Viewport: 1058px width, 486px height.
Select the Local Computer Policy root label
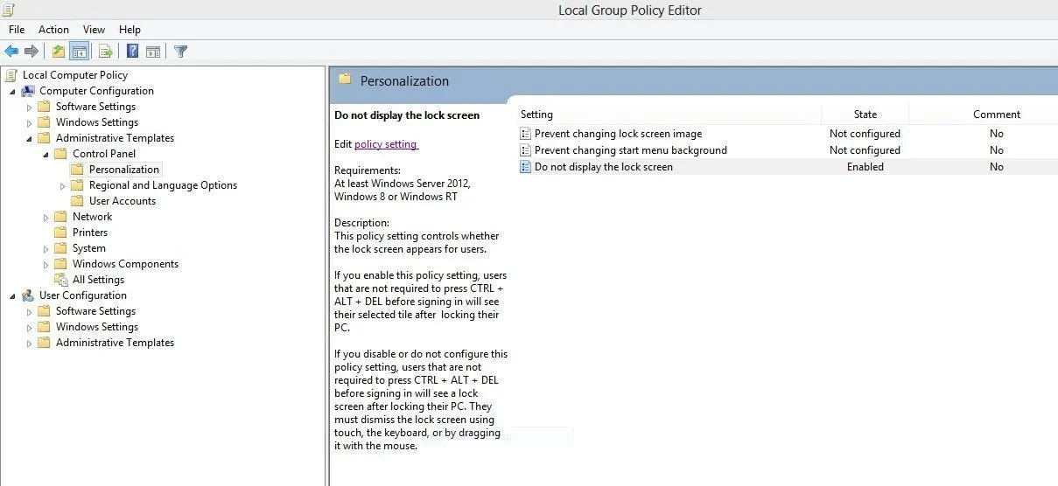(x=75, y=75)
